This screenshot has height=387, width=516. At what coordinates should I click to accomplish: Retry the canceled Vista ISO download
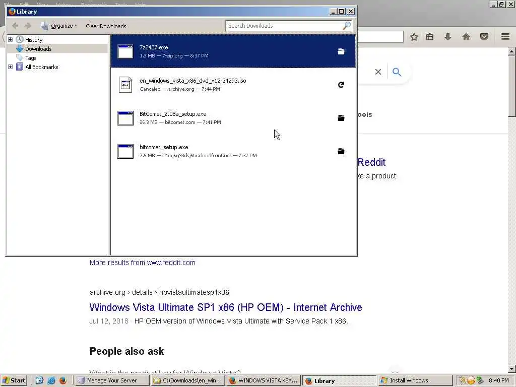[341, 85]
